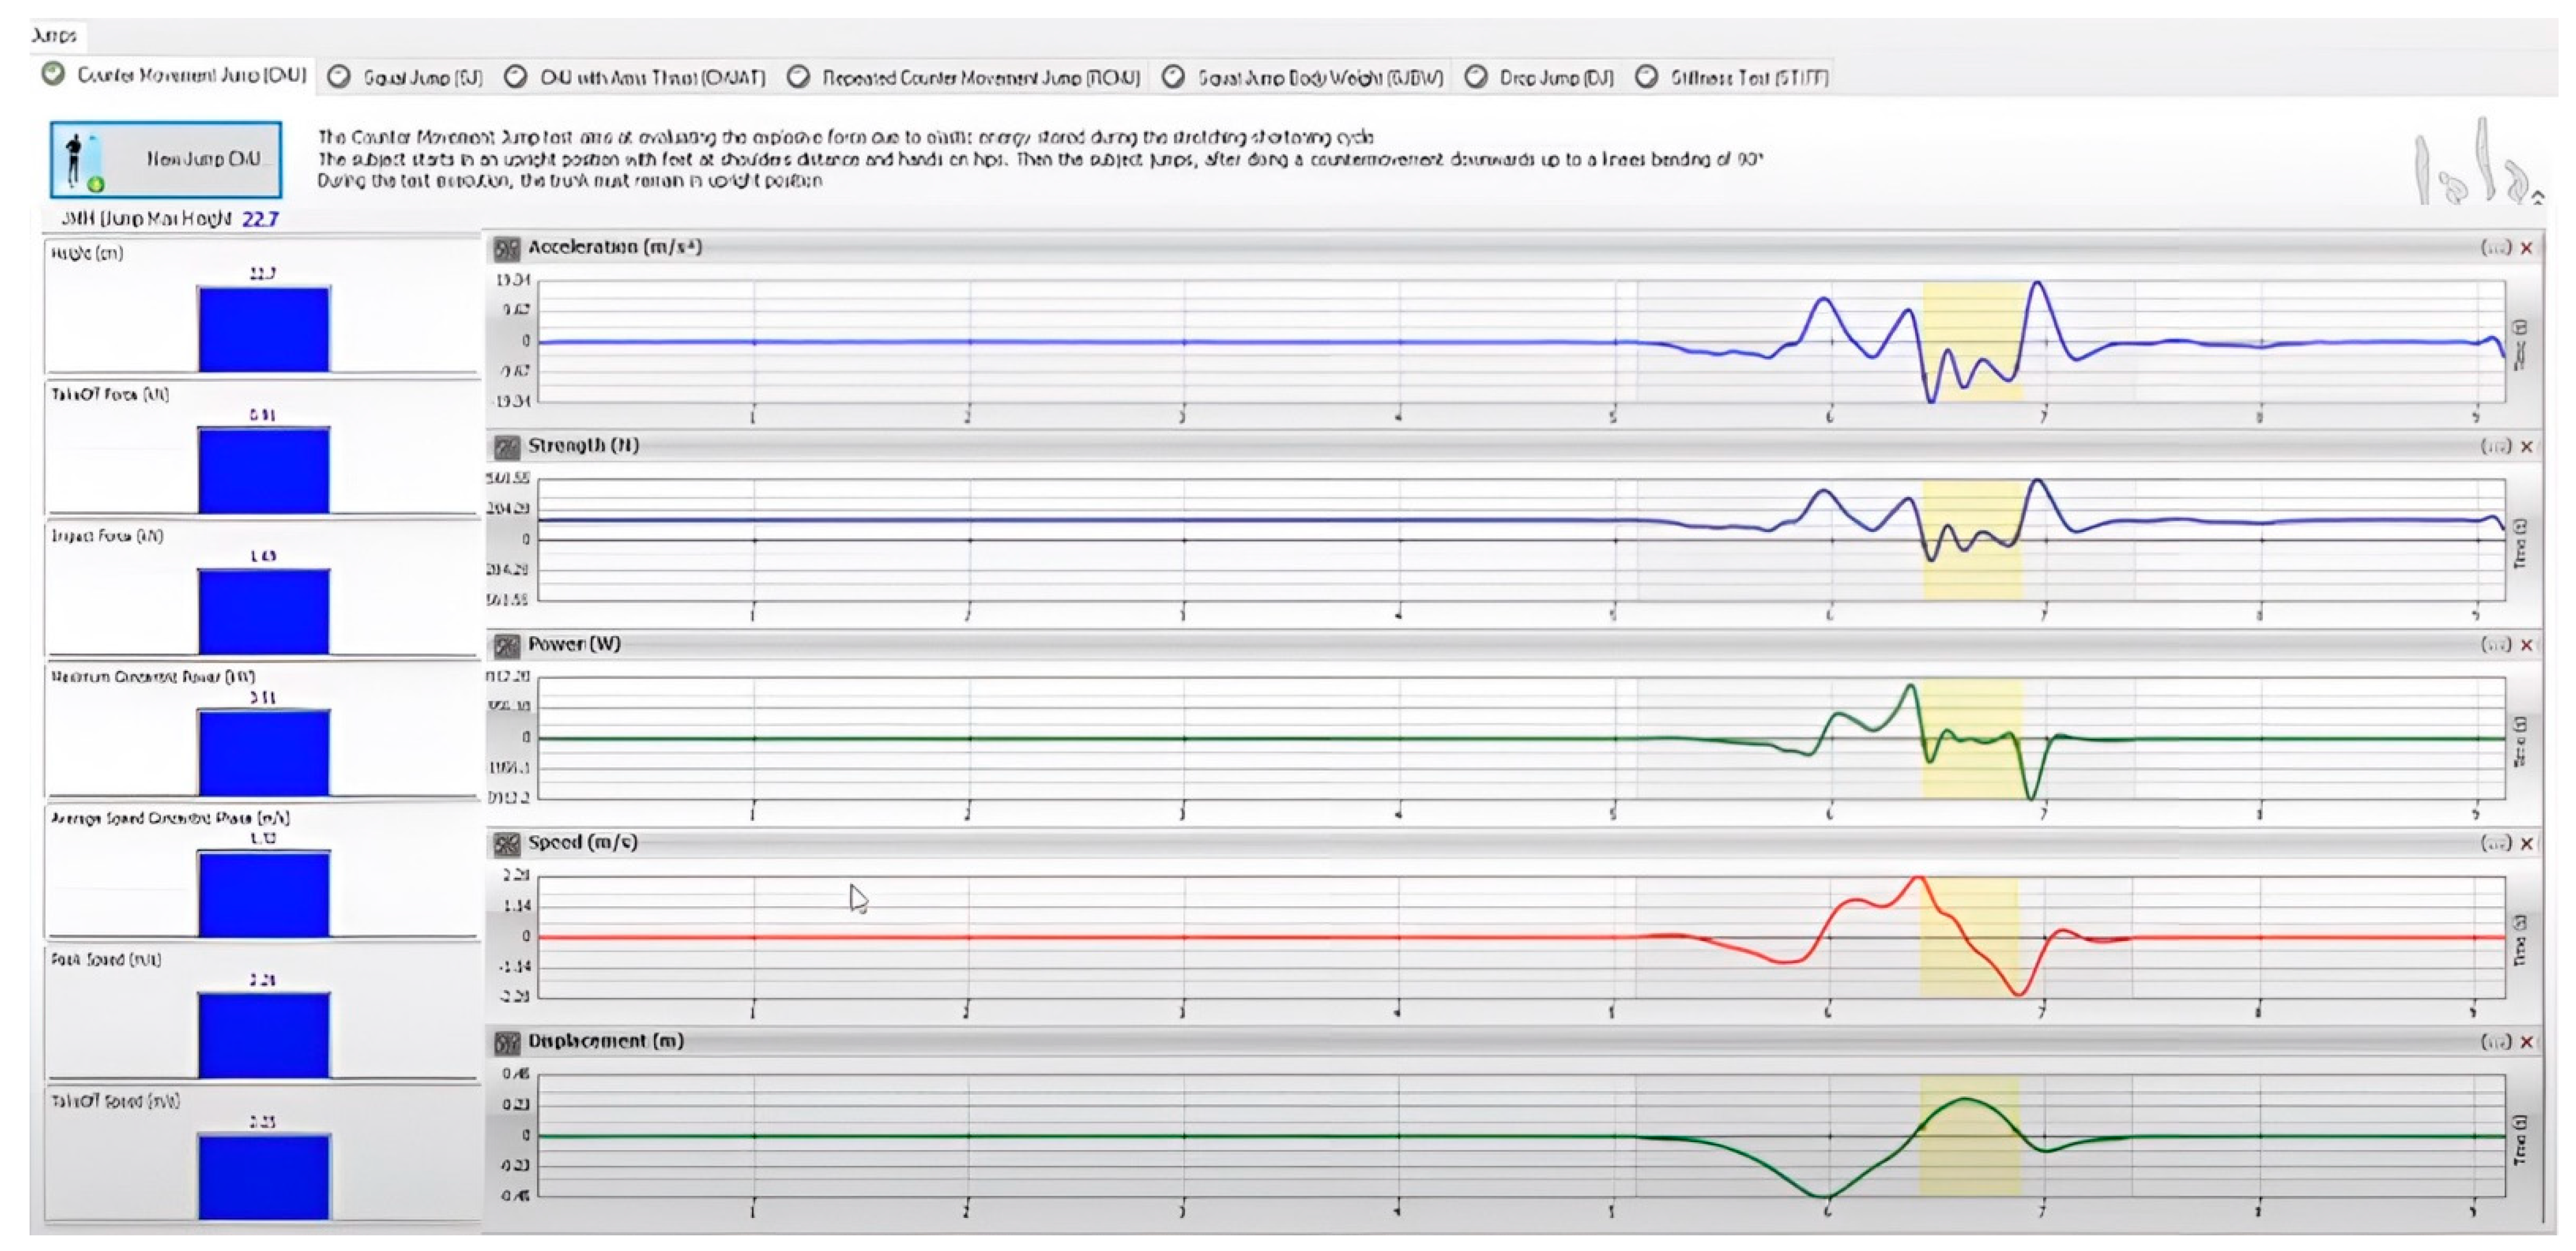Collapse description with double chevron arrow
Image resolution: width=2576 pixels, height=1251 pixels.
coord(2538,198)
